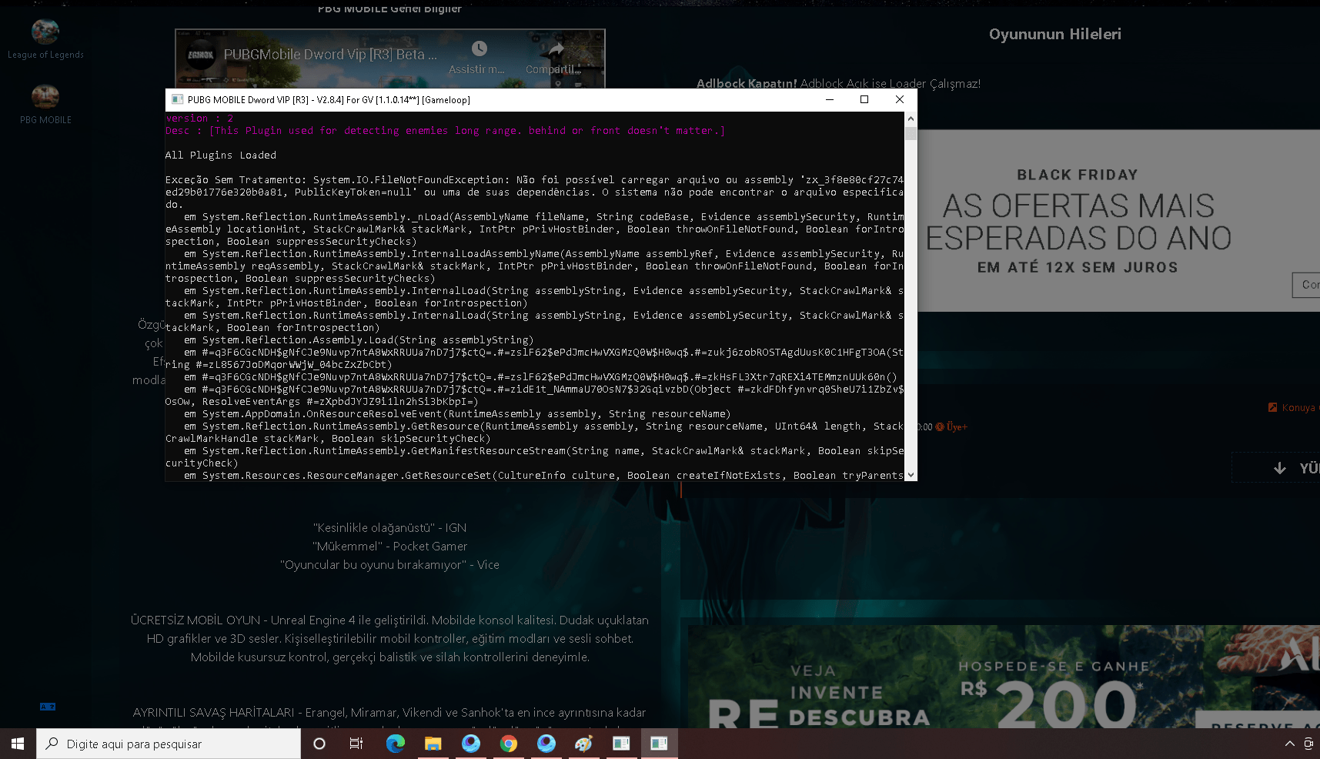Viewport: 1320px width, 759px height.
Task: Click the console scrollbar up arrow
Action: coord(911,119)
